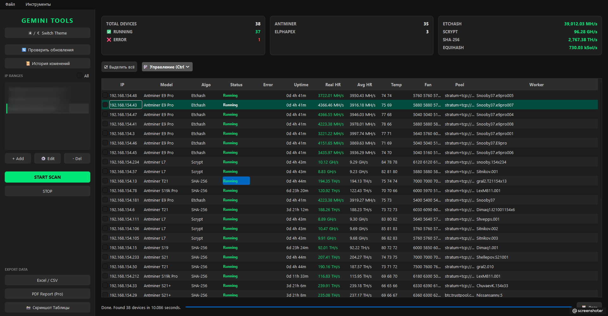
Task: Expand the Управление dropdown arrow
Action: point(188,67)
